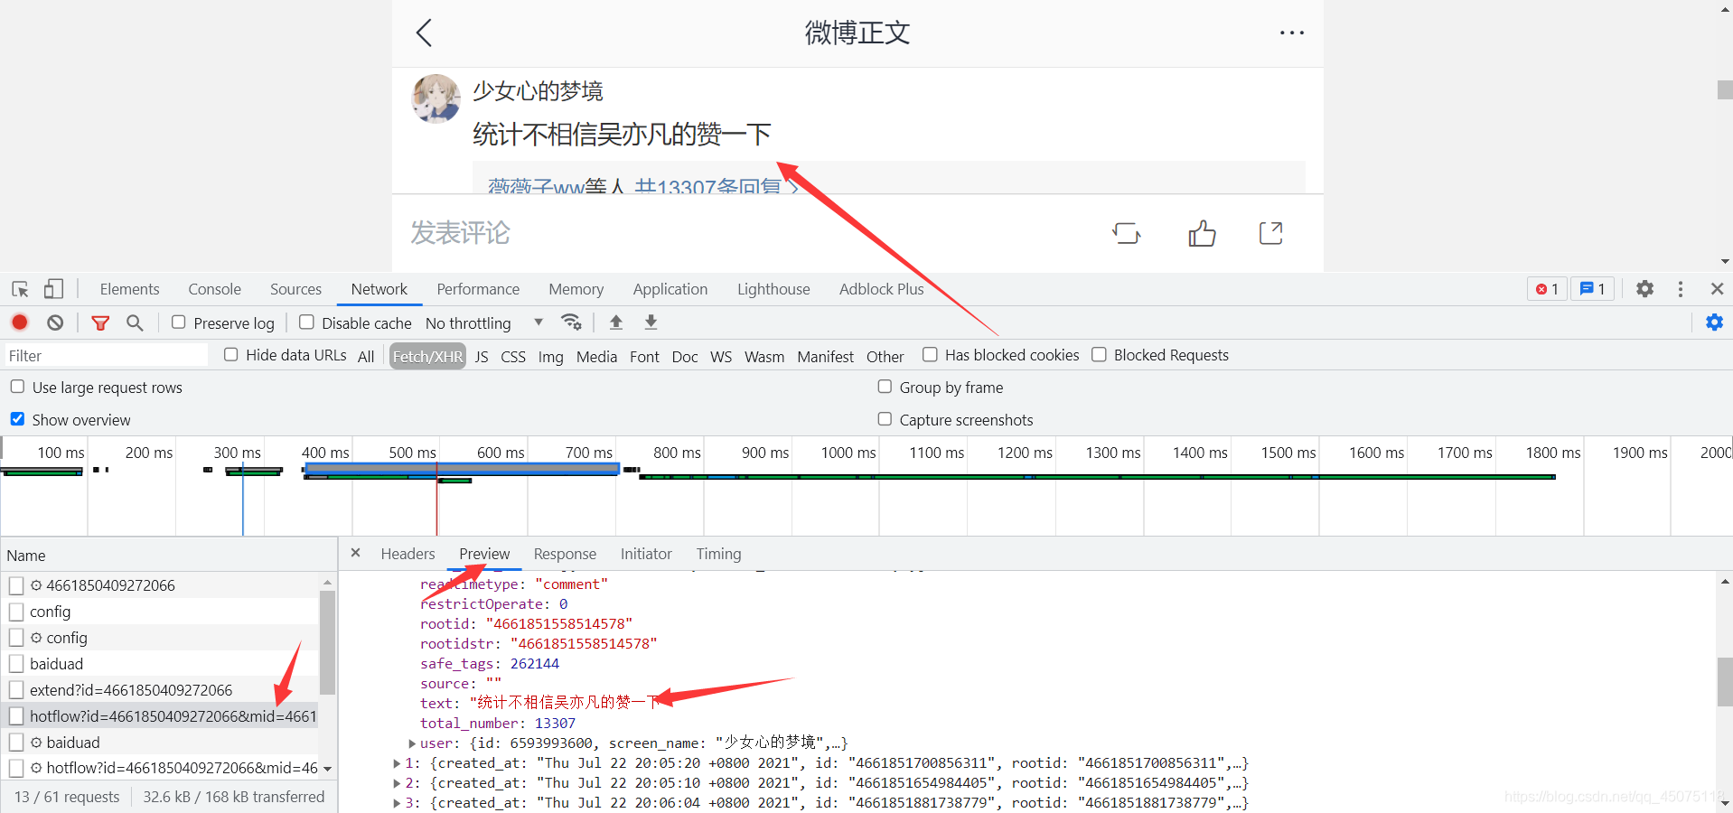Enable Use large request rows
The width and height of the screenshot is (1733, 813).
17,387
